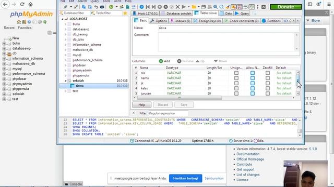The height and width of the screenshot is (187, 334).
Task: Go to last row toolbar icon
Action: [153, 7]
